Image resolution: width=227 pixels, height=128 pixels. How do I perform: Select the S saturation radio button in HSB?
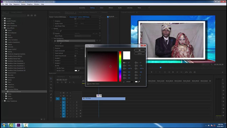coord(124,65)
